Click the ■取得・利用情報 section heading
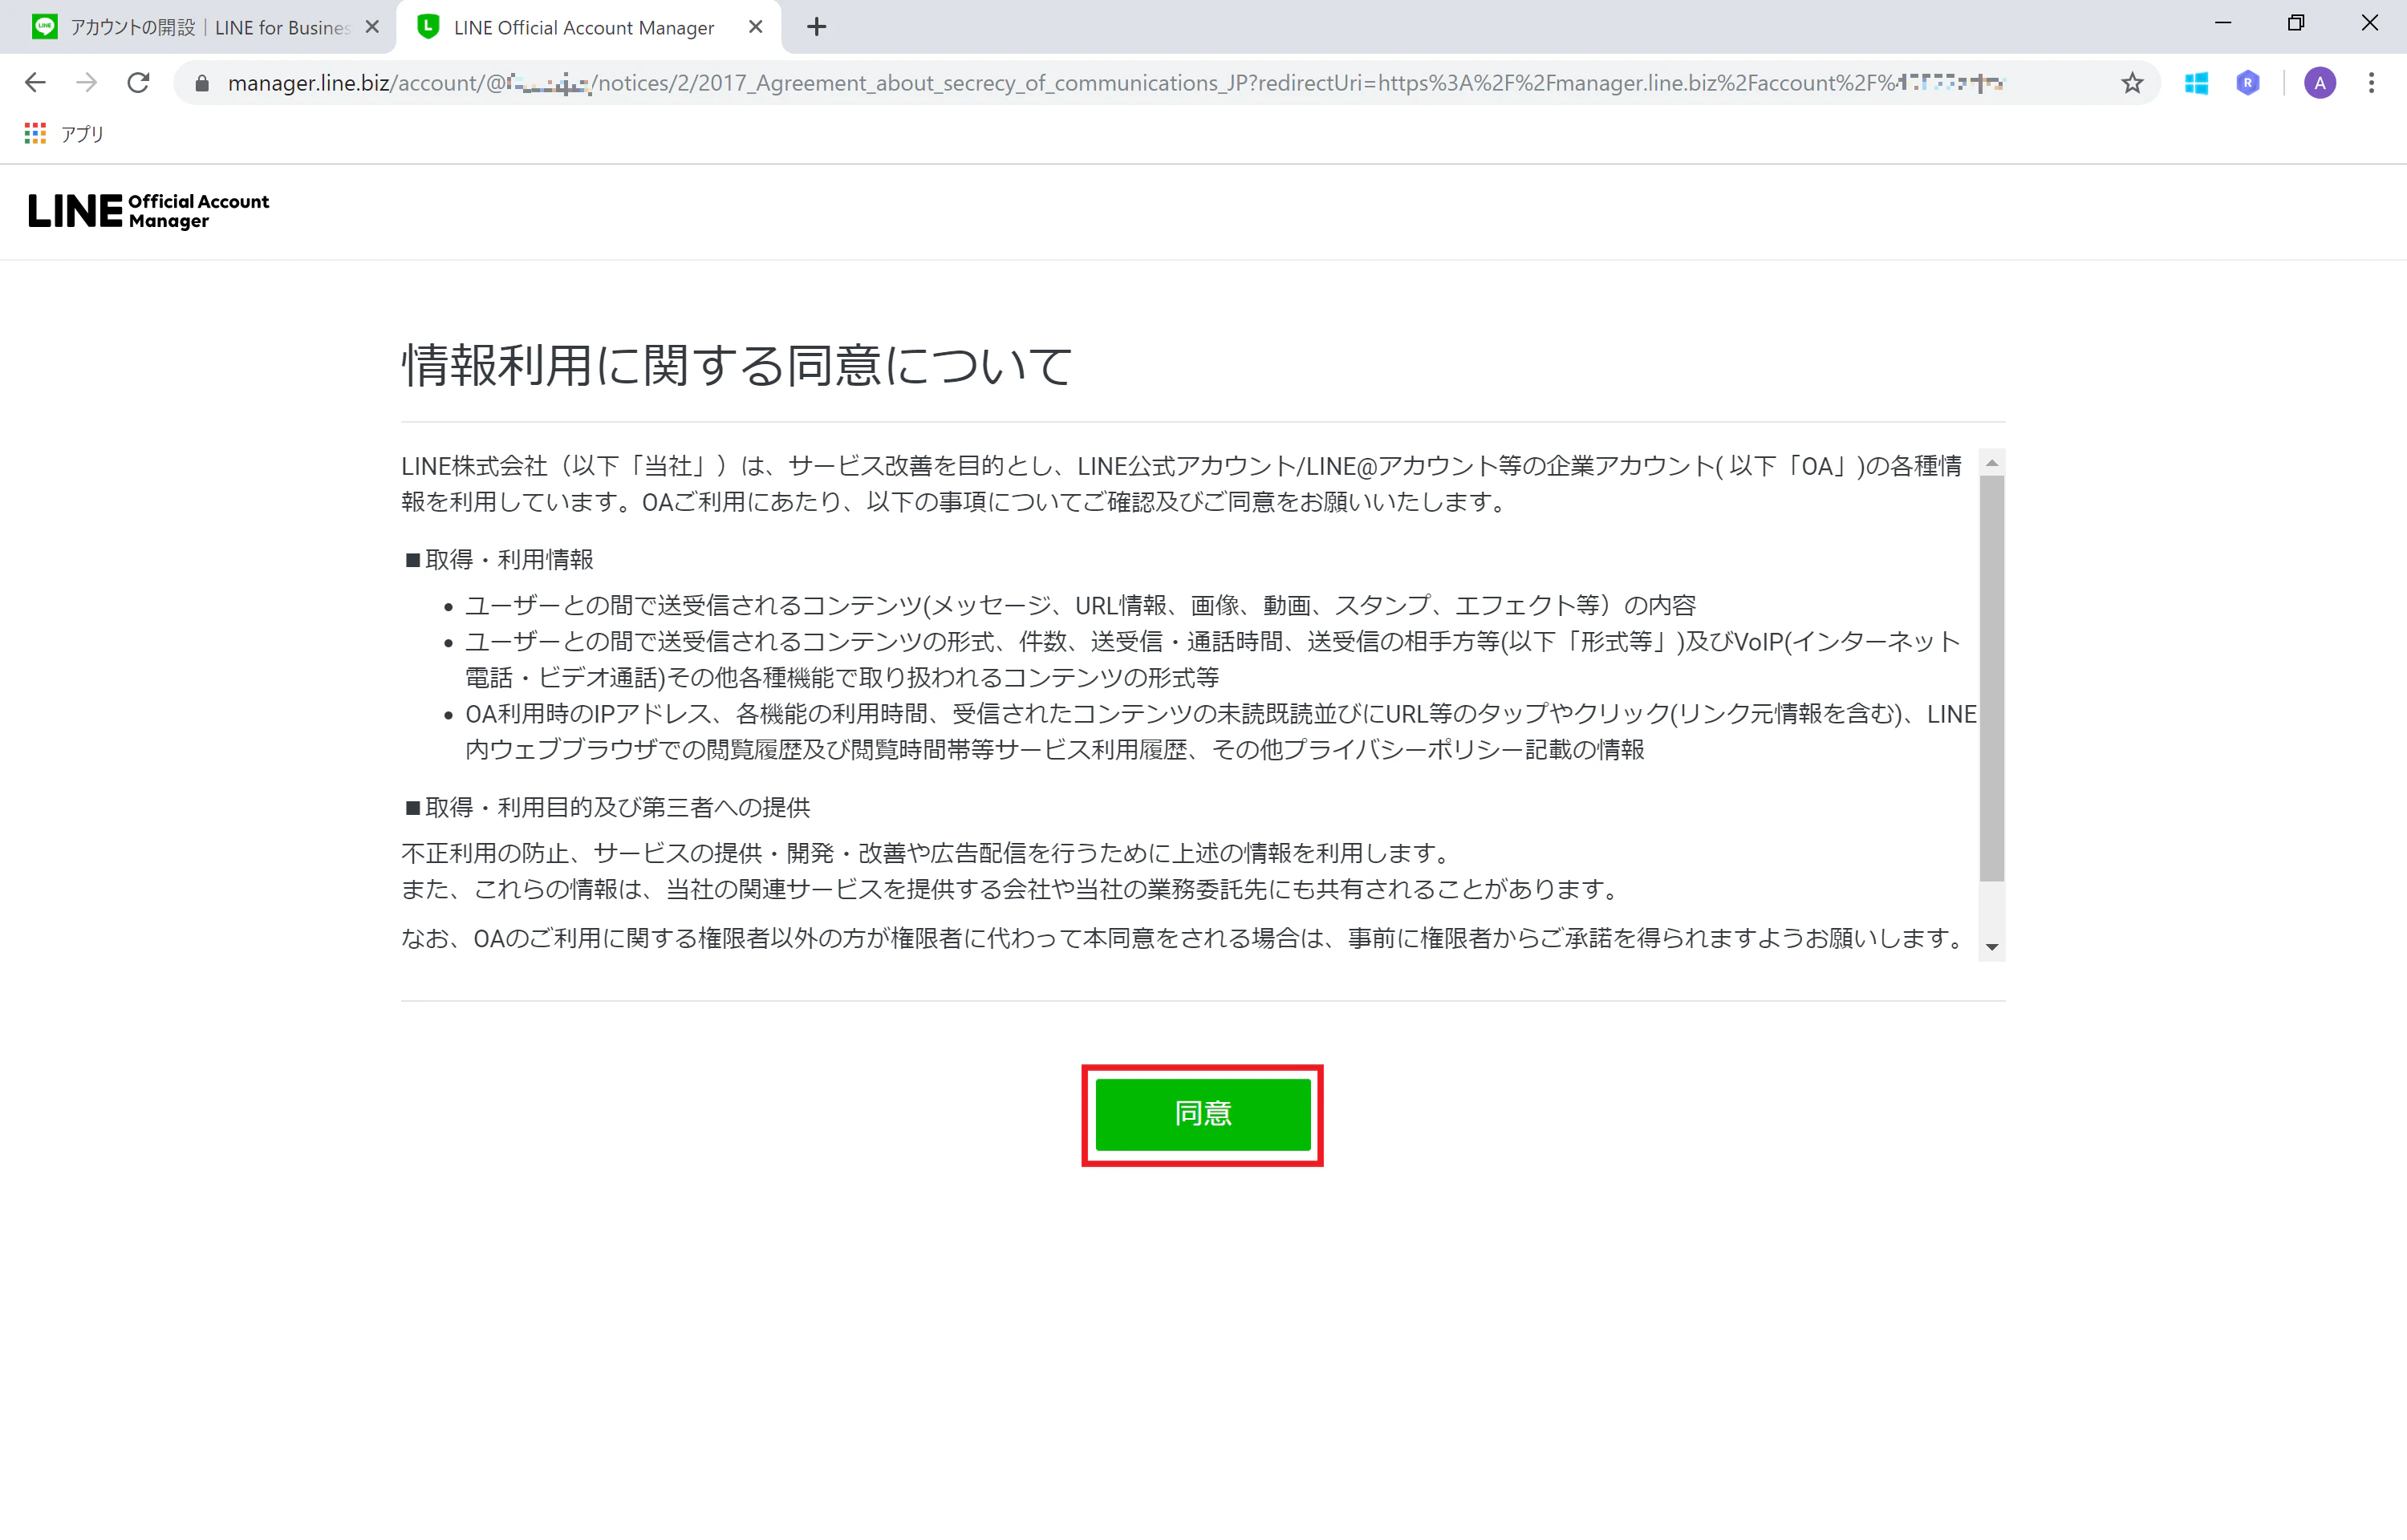Screen dimensions: 2407x1540 [x=498, y=559]
